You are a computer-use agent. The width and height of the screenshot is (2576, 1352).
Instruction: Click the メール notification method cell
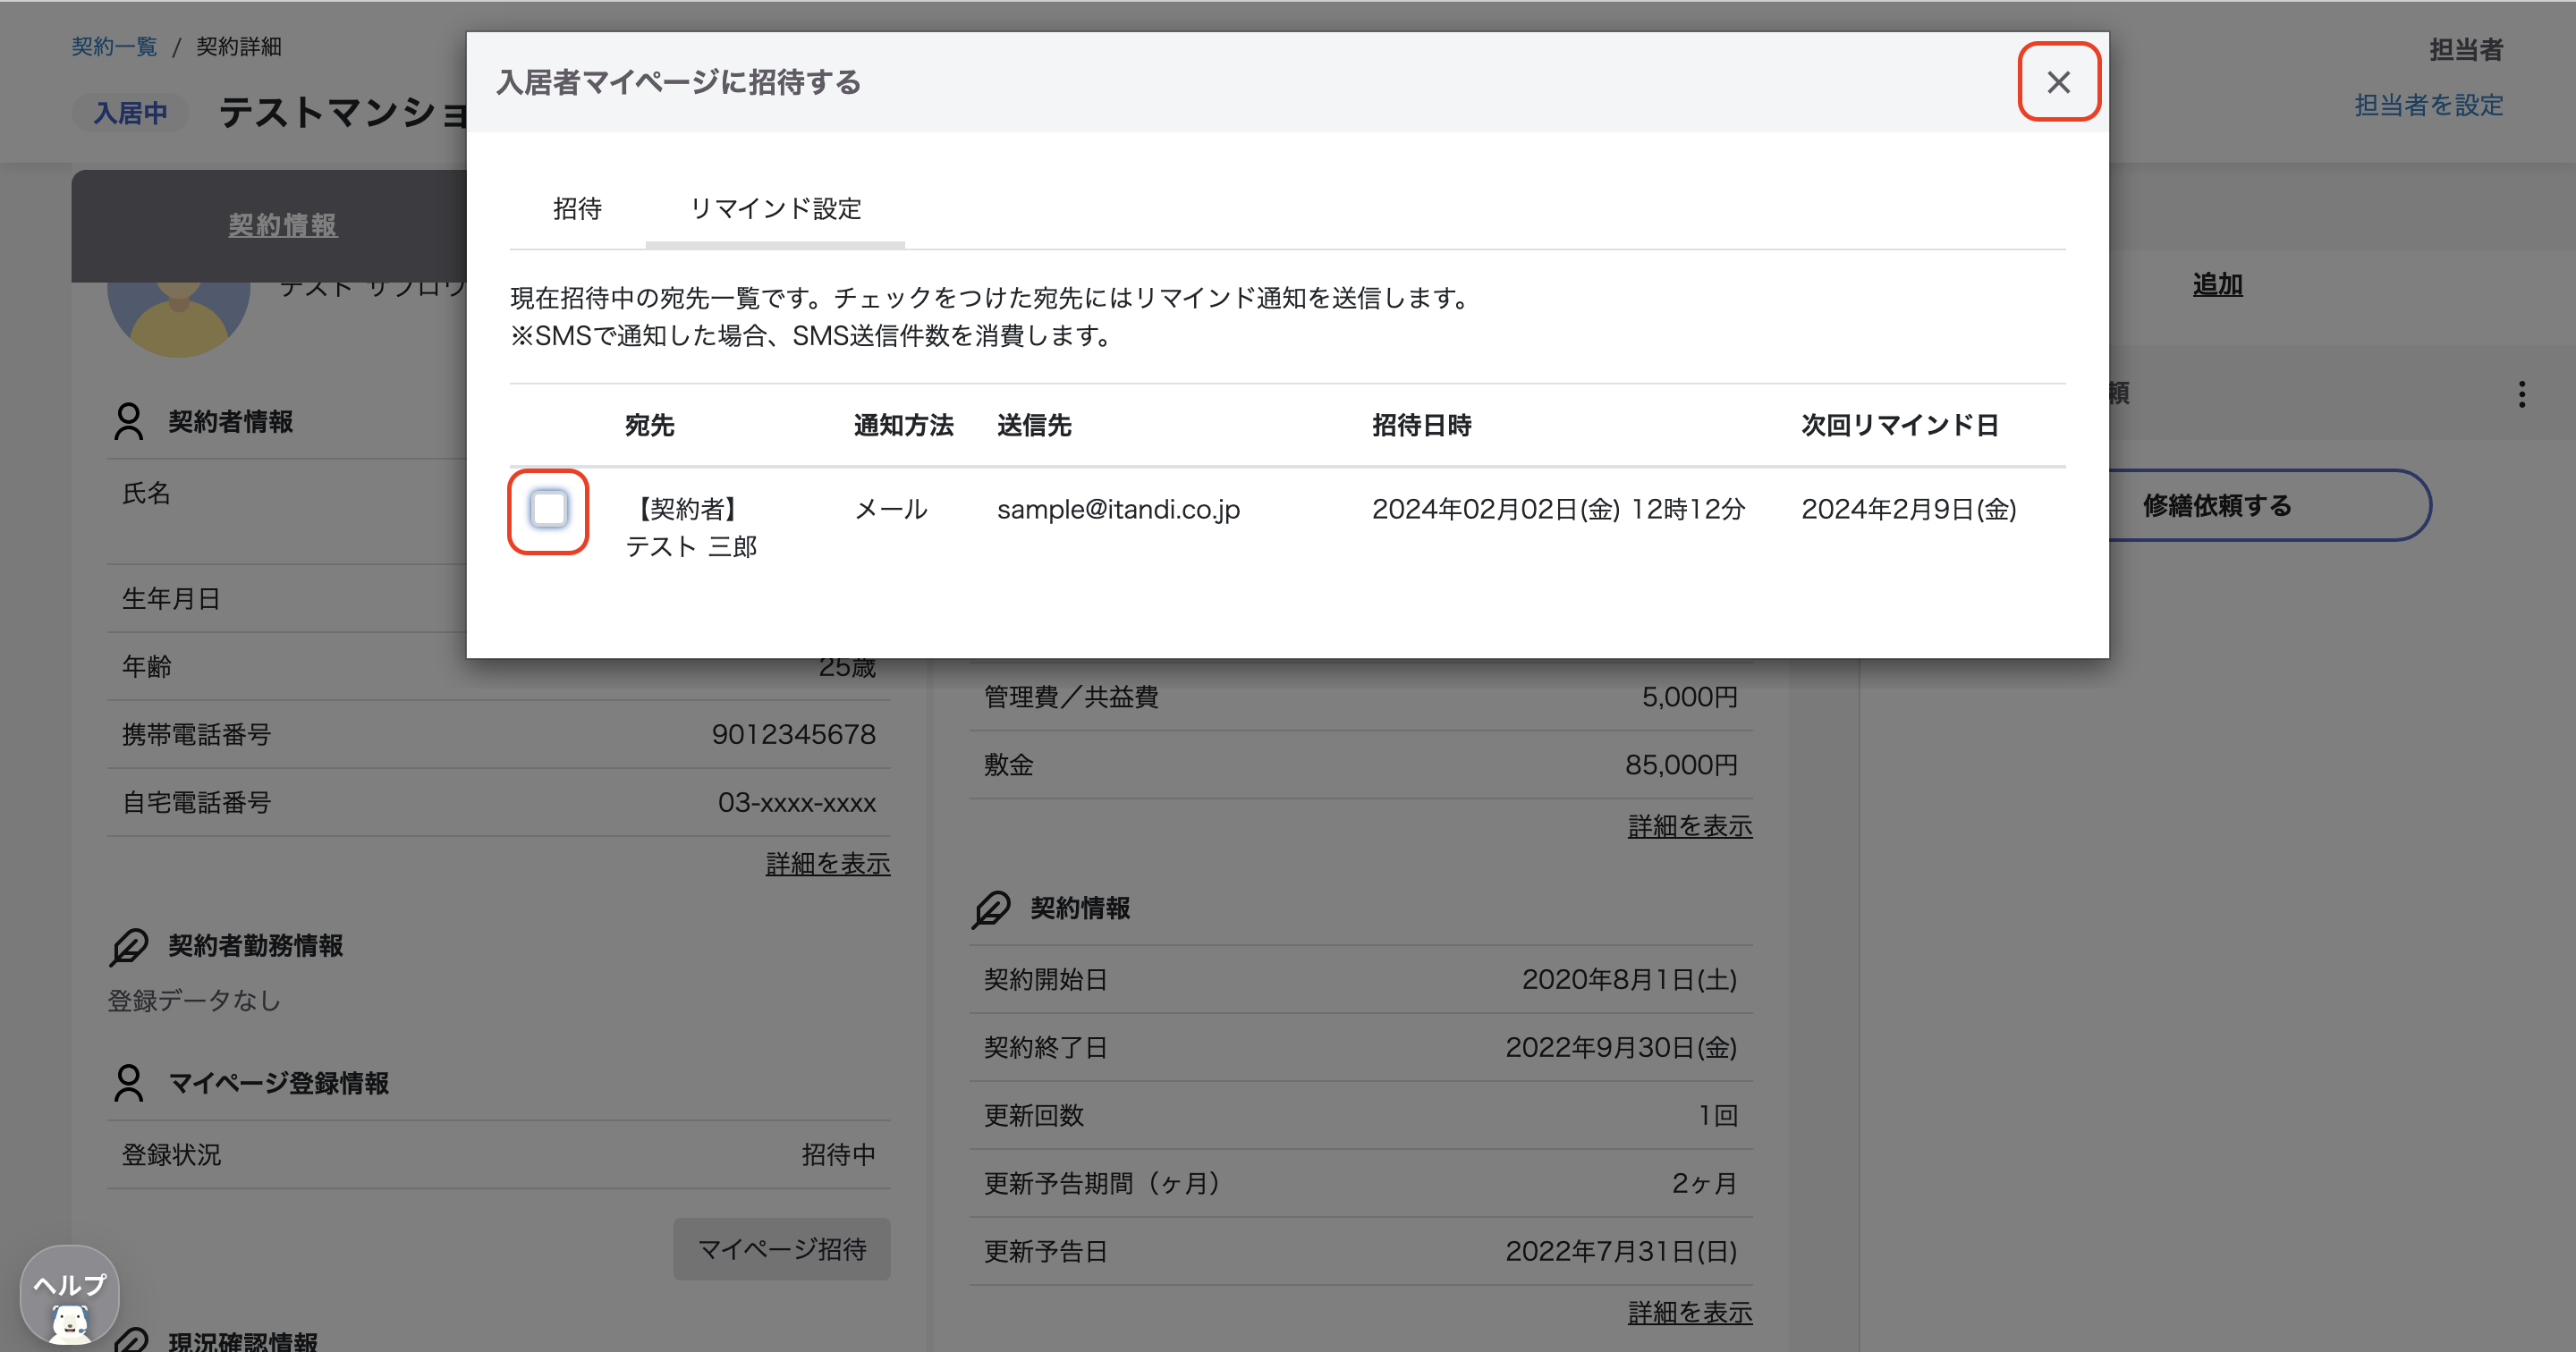tap(890, 509)
